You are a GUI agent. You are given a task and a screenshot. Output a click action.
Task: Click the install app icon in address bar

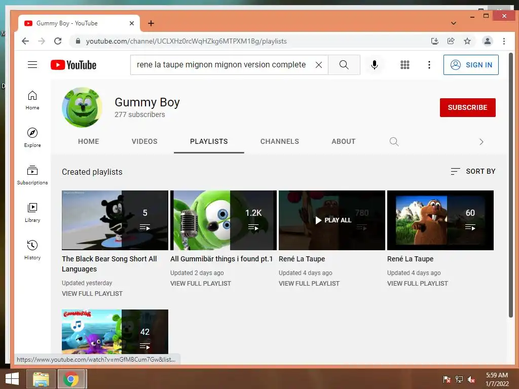434,41
